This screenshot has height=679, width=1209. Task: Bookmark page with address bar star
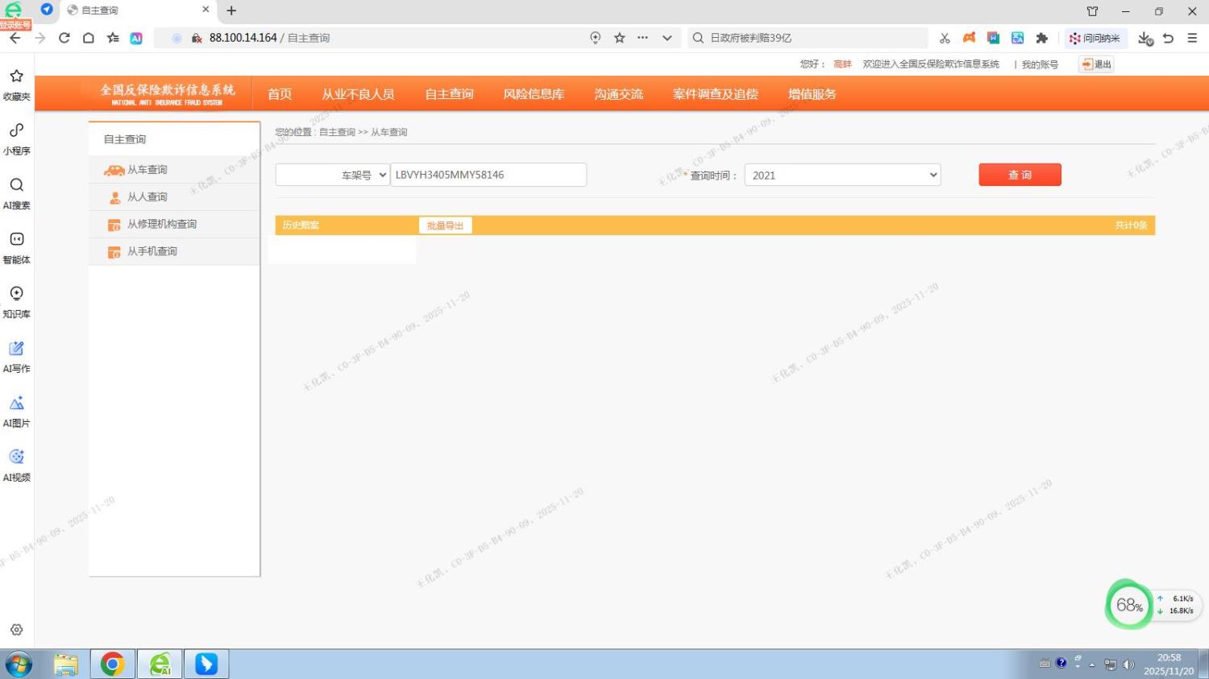(x=619, y=38)
